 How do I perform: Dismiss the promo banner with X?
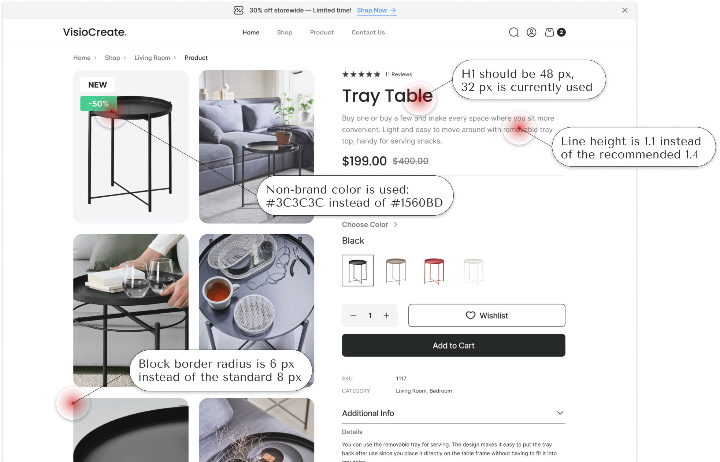pyautogui.click(x=625, y=10)
